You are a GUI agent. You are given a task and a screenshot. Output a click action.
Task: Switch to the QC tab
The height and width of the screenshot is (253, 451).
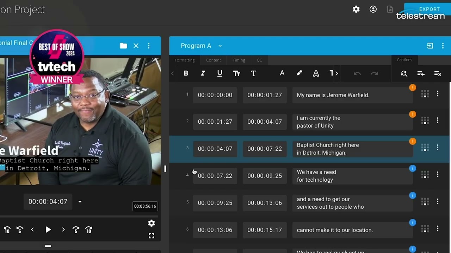[x=259, y=60]
